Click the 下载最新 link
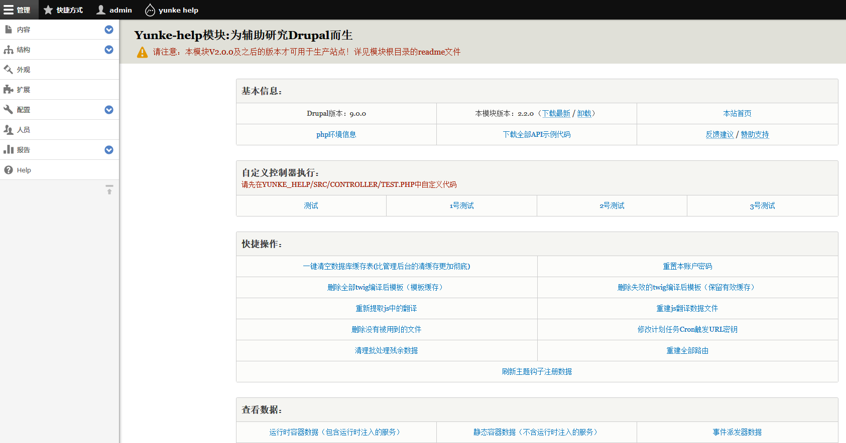 556,114
